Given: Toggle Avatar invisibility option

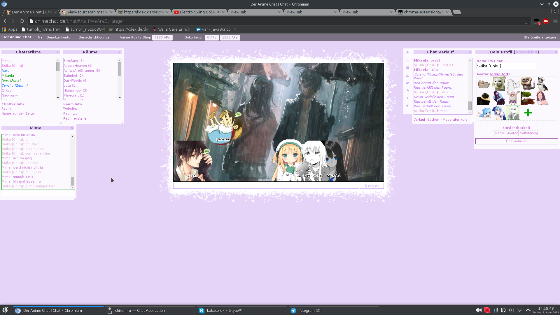Looking at the screenshot, I should click(x=512, y=133).
